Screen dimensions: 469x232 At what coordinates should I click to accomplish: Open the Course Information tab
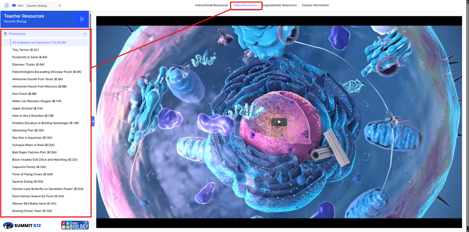315,5
